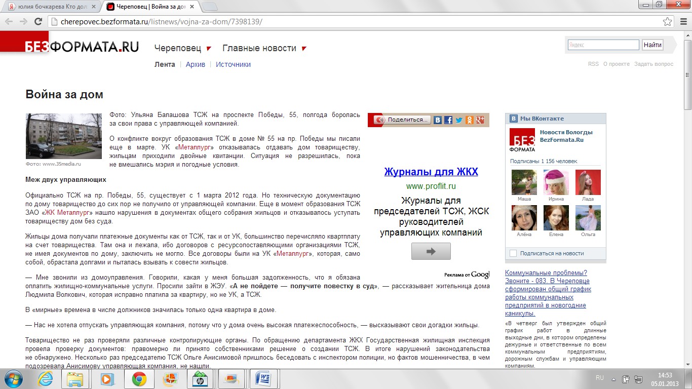
Task: Open BezFormata red group avatar in VK widget
Action: [522, 140]
